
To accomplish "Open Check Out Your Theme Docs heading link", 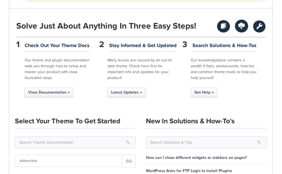I will (x=57, y=45).
